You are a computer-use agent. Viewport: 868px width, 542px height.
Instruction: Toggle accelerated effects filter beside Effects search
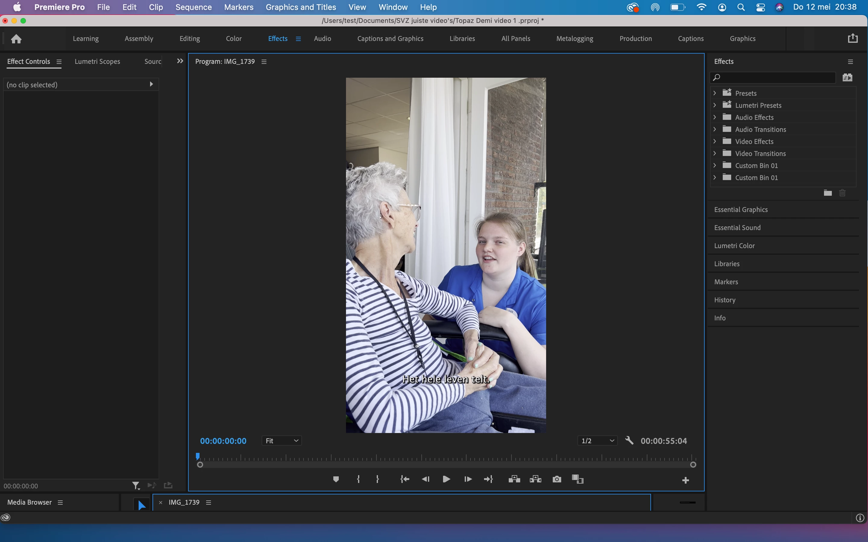[x=847, y=77]
